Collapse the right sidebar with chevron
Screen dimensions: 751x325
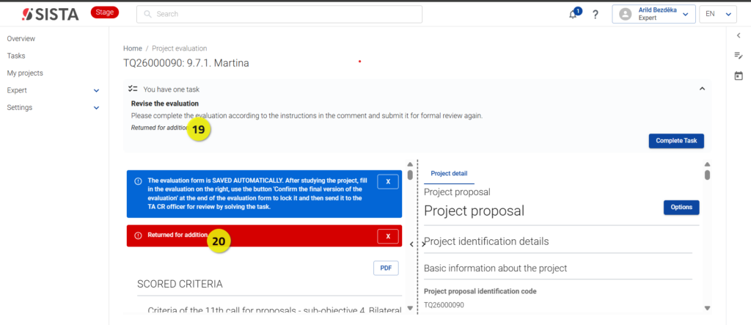point(739,35)
